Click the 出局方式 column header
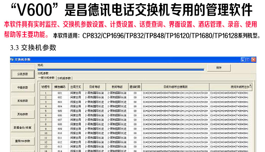This screenshot has height=152, width=265. point(76,87)
